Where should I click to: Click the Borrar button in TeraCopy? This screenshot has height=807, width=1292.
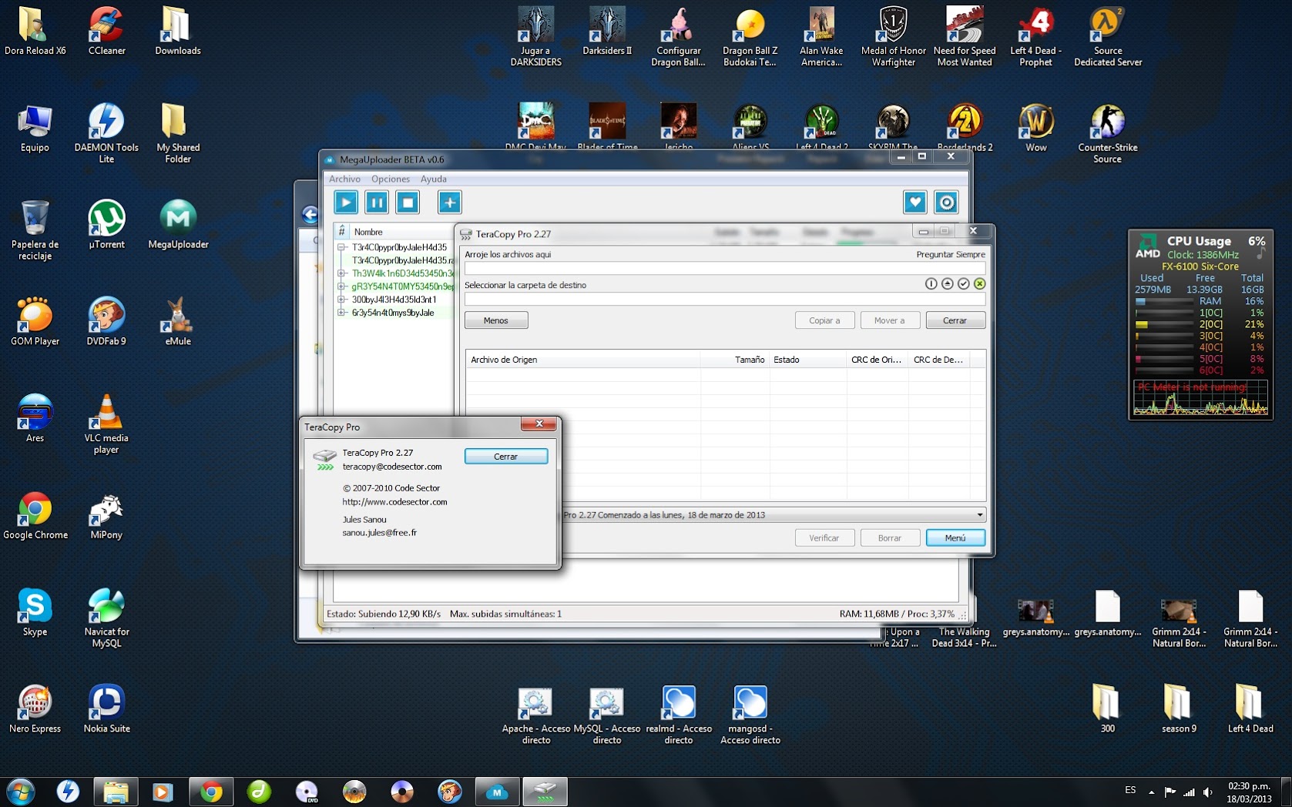pyautogui.click(x=890, y=537)
